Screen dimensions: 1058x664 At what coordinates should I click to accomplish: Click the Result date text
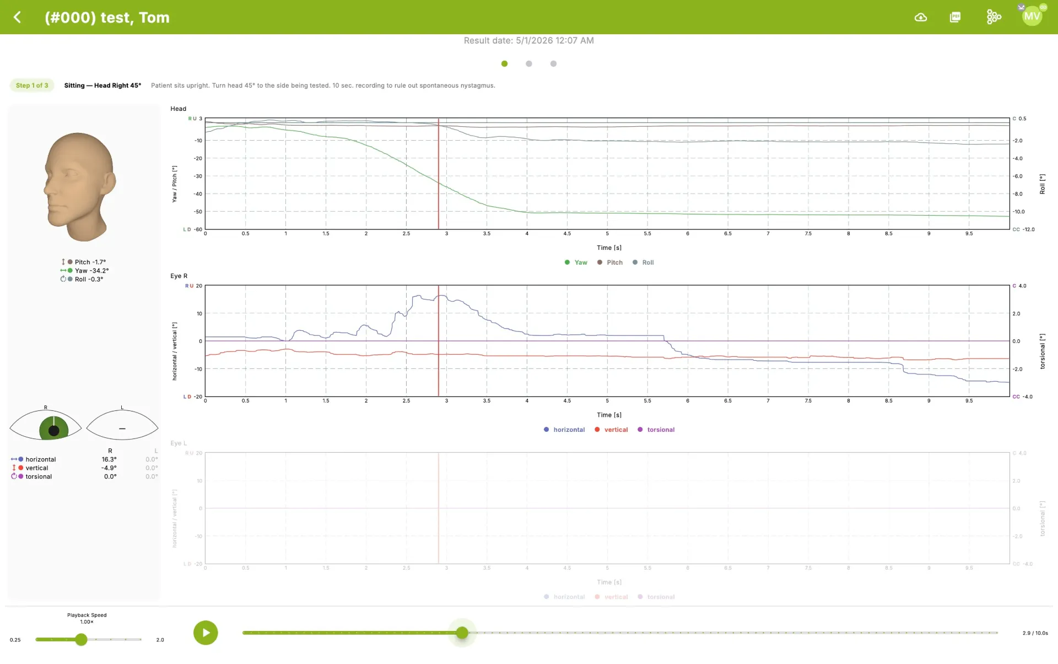coord(529,40)
